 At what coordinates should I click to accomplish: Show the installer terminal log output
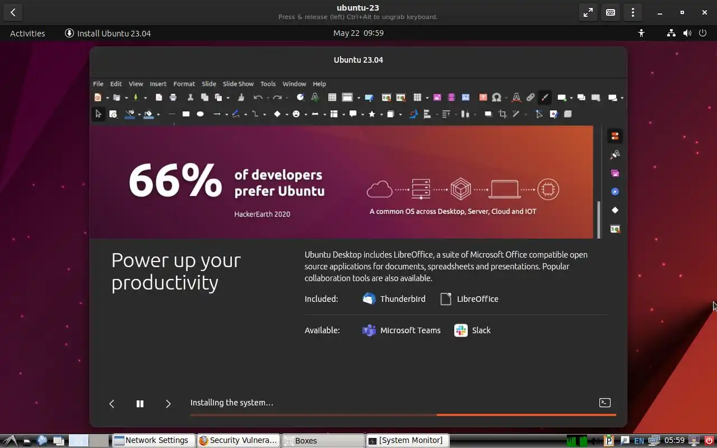coord(605,403)
